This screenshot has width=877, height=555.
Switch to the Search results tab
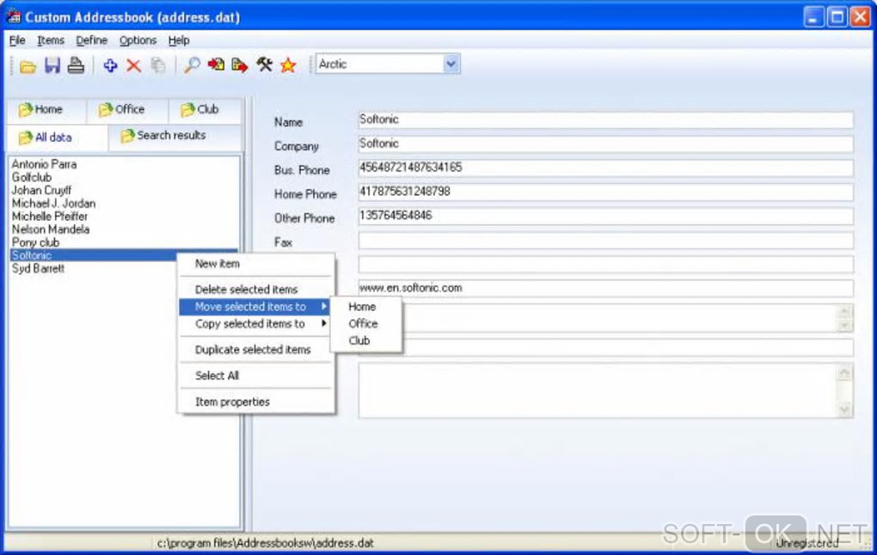click(x=175, y=137)
